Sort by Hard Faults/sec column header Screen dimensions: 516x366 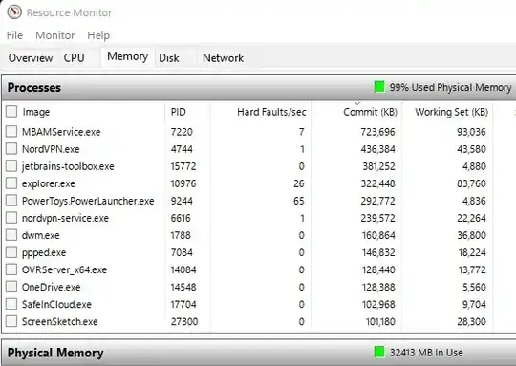click(x=271, y=112)
